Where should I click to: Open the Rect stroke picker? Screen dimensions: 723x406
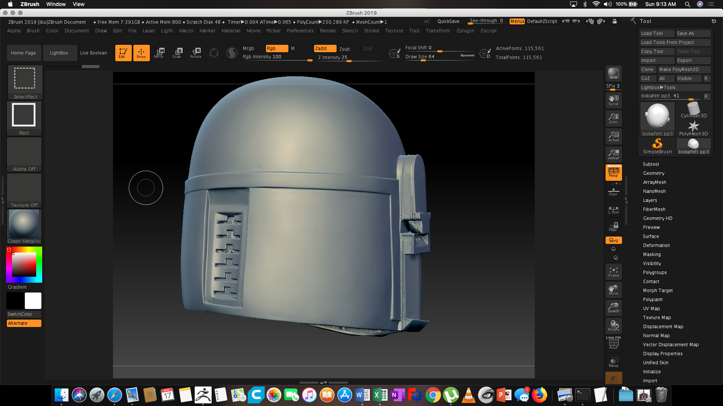(24, 118)
